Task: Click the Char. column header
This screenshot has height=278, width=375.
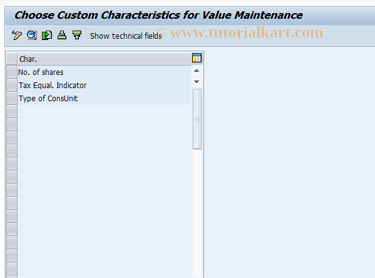Action: point(105,59)
